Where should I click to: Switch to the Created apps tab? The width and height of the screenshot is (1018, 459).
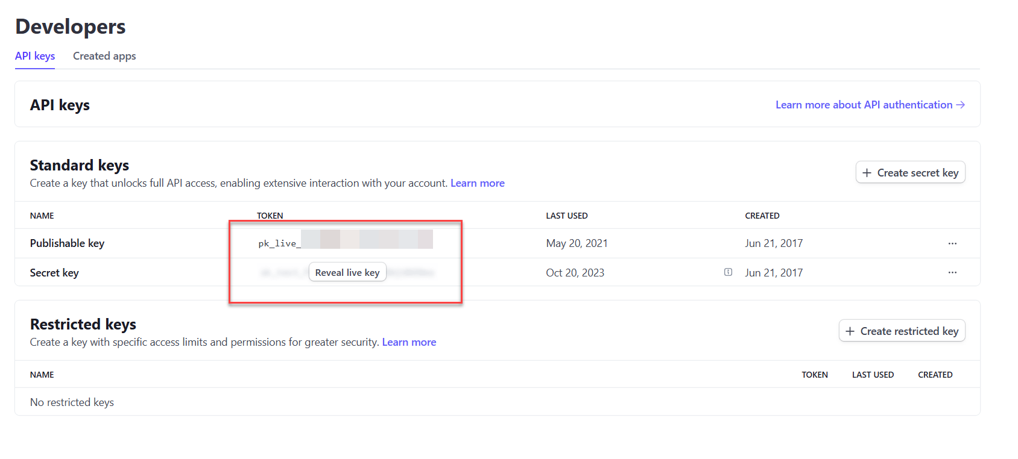(x=104, y=56)
